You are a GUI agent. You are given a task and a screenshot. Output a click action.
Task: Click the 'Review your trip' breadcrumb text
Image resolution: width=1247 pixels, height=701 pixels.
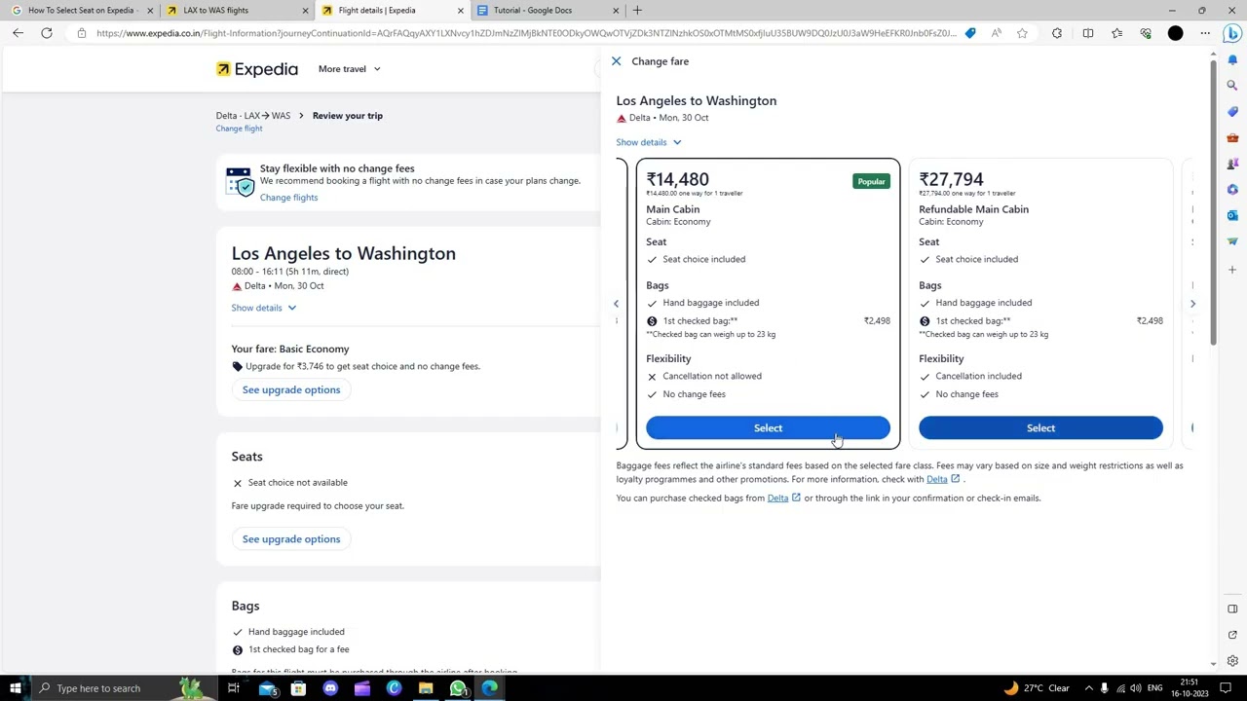[348, 116]
